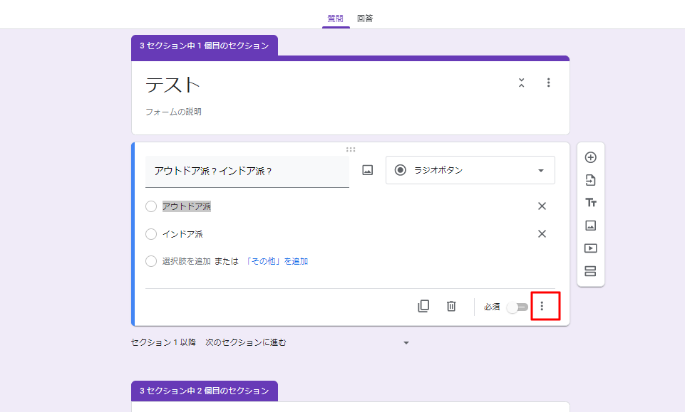Click the add question plus icon
Viewport: 685px width, 412px height.
coord(590,157)
